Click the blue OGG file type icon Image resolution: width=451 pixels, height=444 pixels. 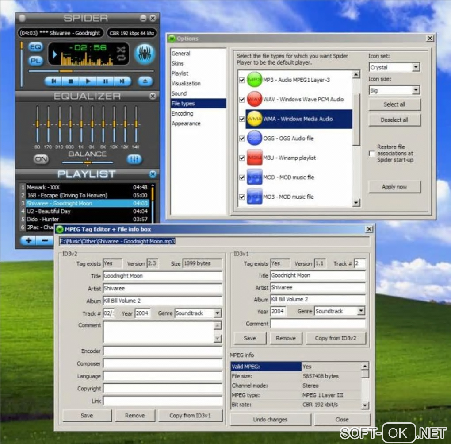click(x=255, y=138)
